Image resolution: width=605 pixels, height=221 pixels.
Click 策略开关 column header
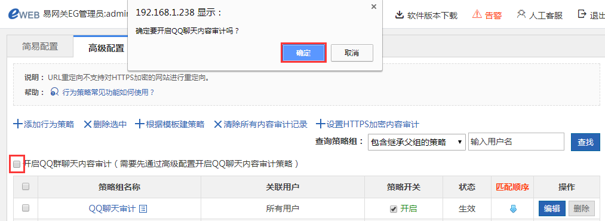pyautogui.click(x=404, y=187)
